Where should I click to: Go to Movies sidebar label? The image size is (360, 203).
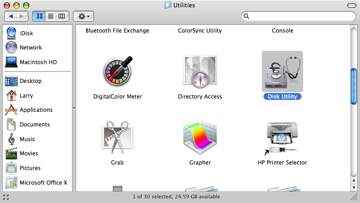coord(29,154)
